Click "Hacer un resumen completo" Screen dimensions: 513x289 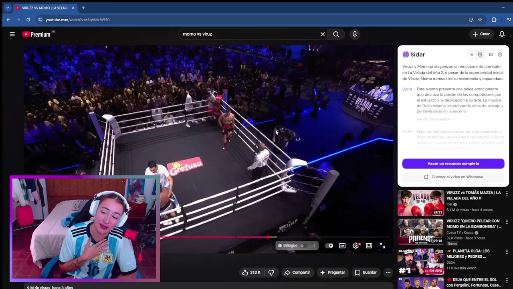[453, 163]
